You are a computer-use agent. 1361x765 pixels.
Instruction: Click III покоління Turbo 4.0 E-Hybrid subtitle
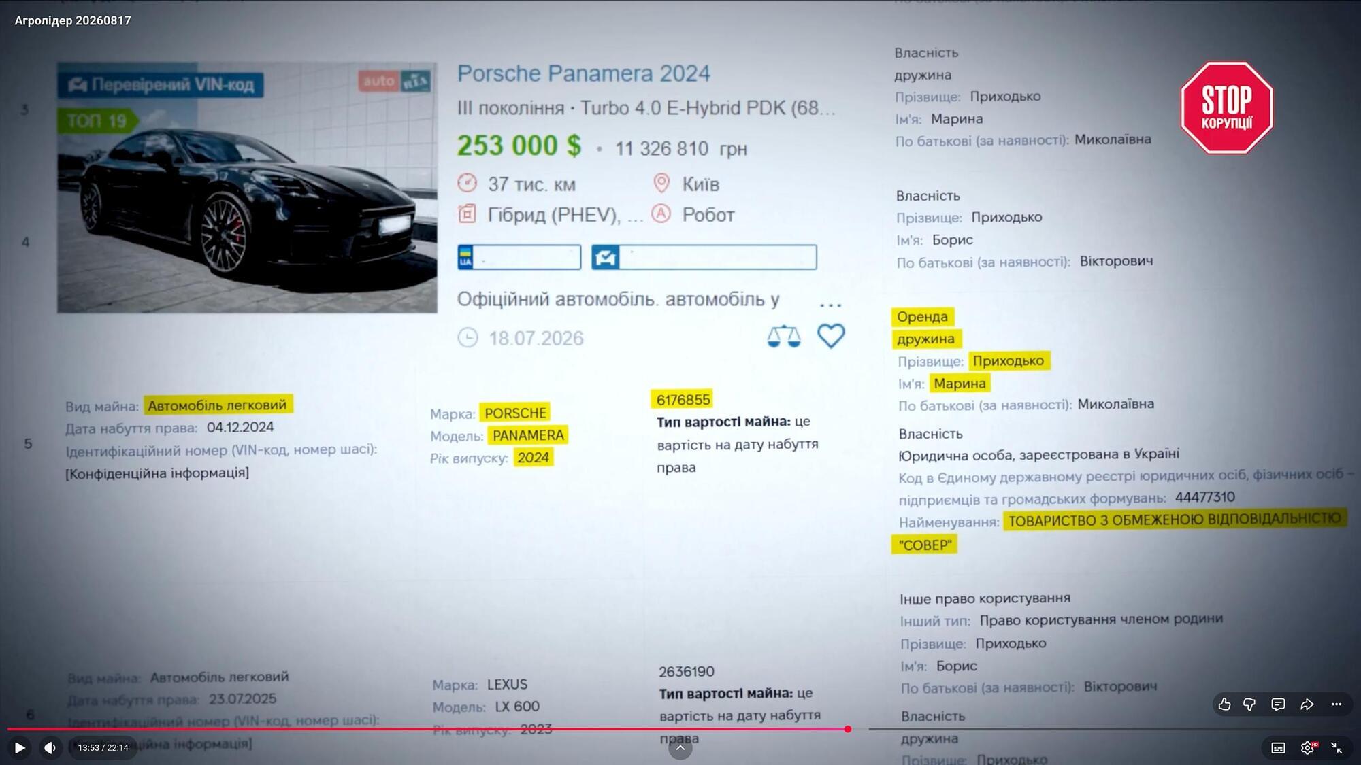[646, 108]
